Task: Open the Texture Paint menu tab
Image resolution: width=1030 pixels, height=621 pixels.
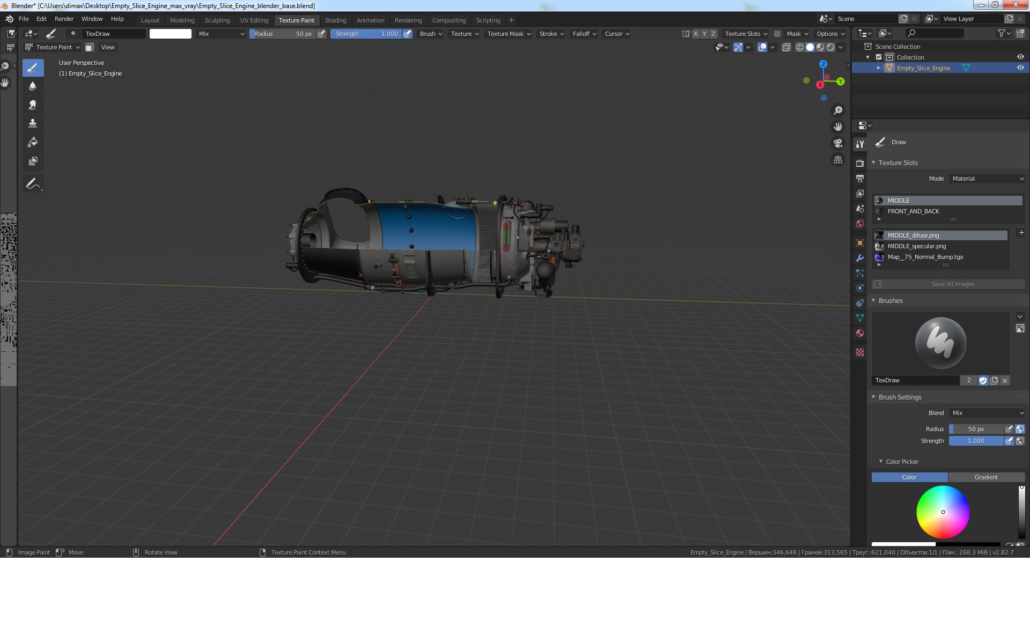Action: tap(297, 20)
